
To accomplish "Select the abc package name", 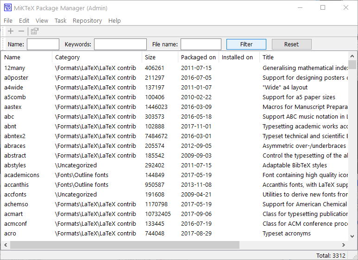I will point(9,116).
